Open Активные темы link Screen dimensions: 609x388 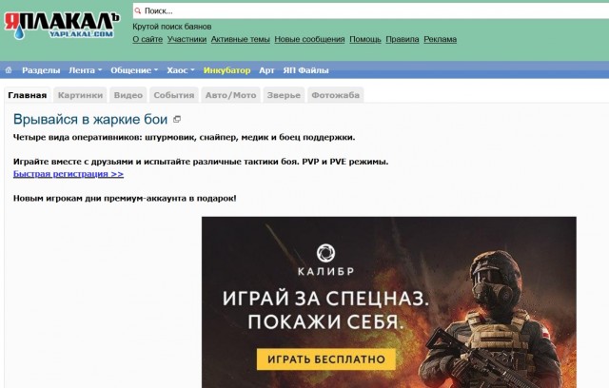[x=241, y=39]
